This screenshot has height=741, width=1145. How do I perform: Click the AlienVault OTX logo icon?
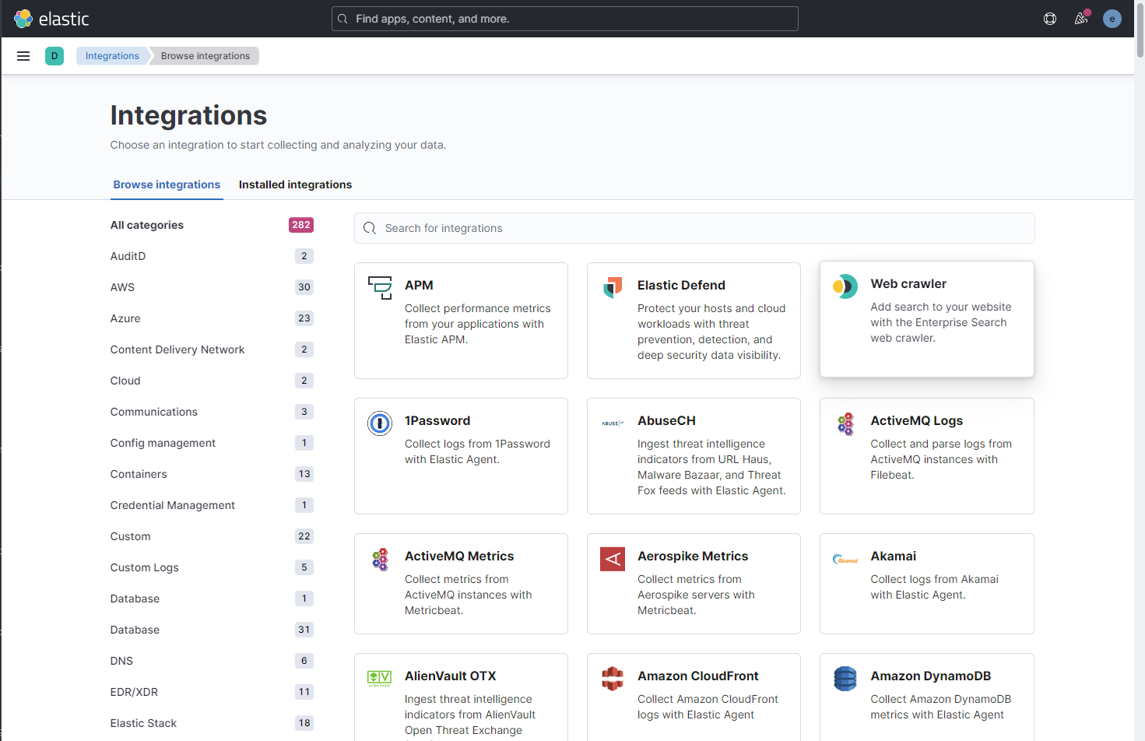point(380,678)
